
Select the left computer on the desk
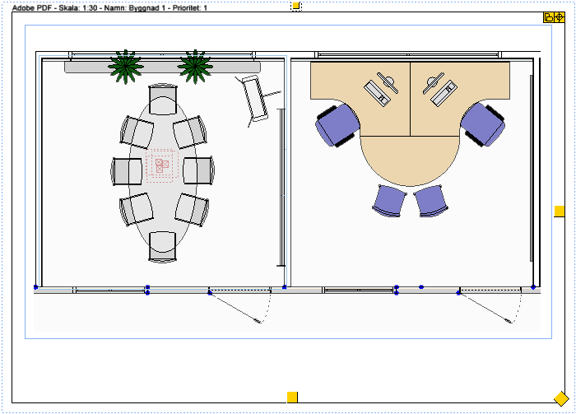(x=383, y=88)
